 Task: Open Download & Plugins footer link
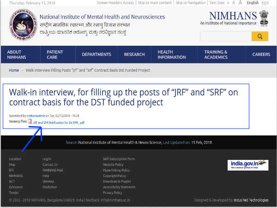[x=117, y=182]
